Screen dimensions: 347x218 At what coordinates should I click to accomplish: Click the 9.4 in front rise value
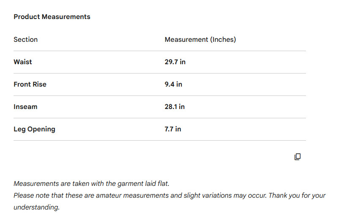[173, 84]
